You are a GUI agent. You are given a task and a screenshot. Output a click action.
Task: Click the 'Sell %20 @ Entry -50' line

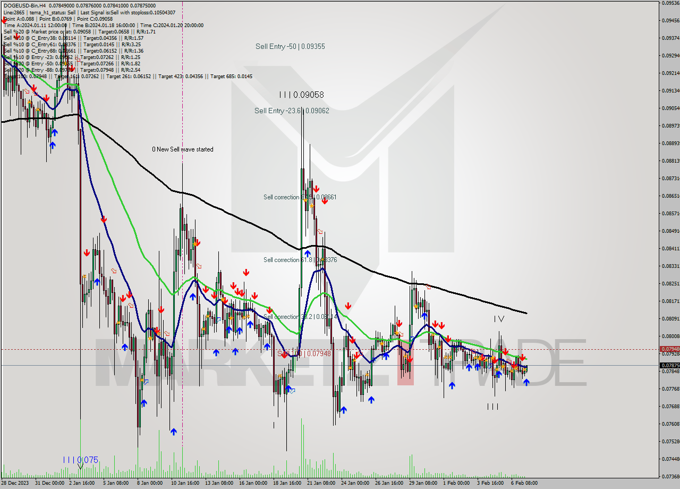pyautogui.click(x=72, y=63)
